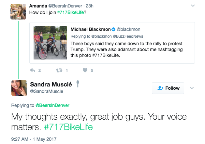The width and height of the screenshot is (205, 144).
Task: Click the verified badge next to Michael Blackmon
Action: pos(113,29)
